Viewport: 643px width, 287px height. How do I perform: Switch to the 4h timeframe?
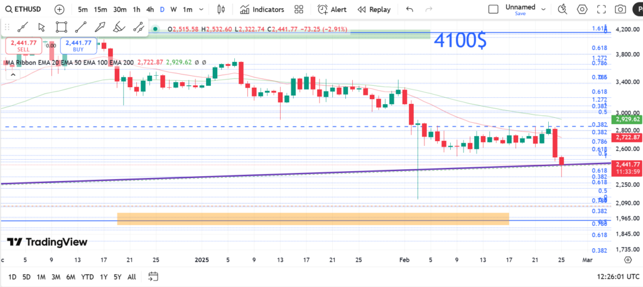[x=149, y=9]
